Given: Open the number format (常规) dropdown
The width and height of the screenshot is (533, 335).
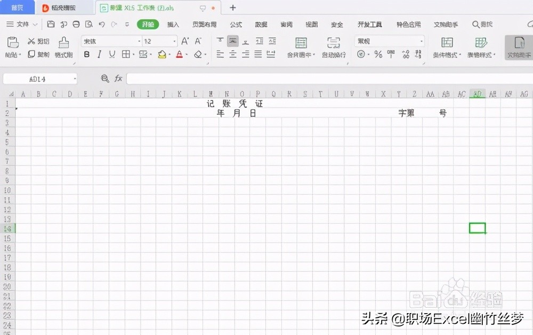Looking at the screenshot, I should (x=422, y=41).
